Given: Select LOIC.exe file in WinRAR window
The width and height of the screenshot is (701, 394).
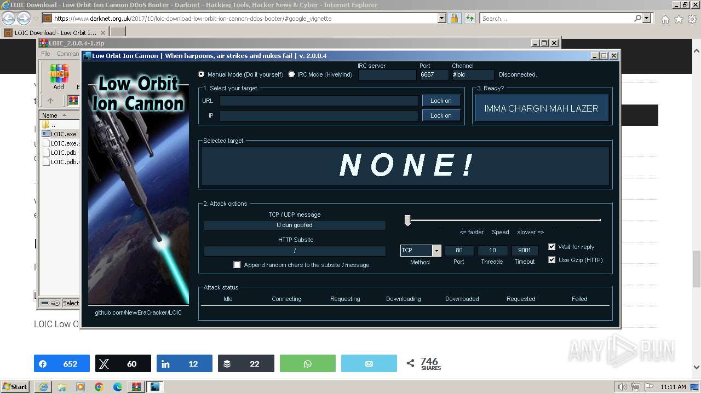Looking at the screenshot, I should tap(60, 134).
